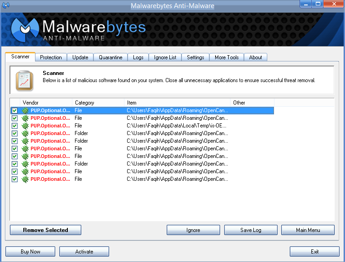Click the Buy Now button
Image resolution: width=345 pixels, height=262 pixels.
point(31,251)
